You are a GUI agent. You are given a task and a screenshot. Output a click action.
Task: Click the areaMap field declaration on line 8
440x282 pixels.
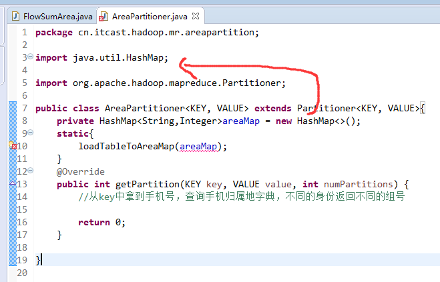pos(241,121)
